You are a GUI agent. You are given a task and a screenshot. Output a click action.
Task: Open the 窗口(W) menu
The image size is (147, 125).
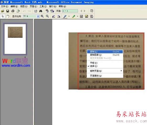(x=53, y=6)
